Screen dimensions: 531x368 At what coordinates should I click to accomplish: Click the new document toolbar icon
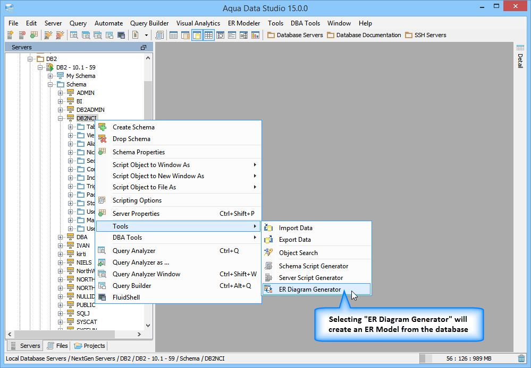pos(135,35)
